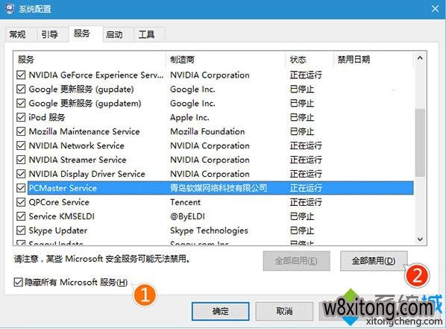Toggle Mozilla Maintenance Service checkbox
Screen dimensions: 446x329
point(21,131)
